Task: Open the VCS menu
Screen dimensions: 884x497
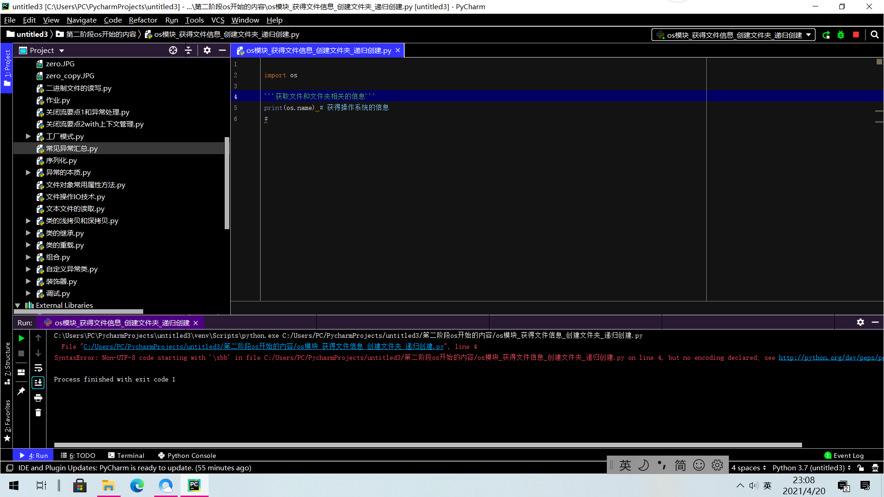Action: click(x=218, y=20)
